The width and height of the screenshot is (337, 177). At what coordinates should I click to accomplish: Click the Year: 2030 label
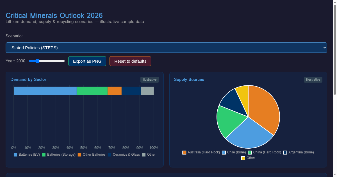tap(15, 61)
